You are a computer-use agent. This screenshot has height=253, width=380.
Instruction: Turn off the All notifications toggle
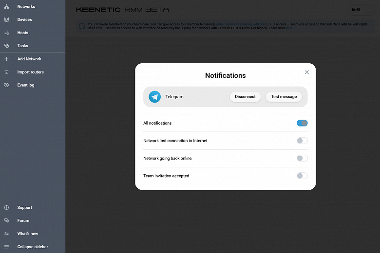[302, 123]
